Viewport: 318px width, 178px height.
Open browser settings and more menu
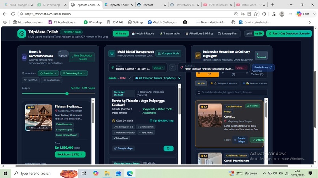290,14
